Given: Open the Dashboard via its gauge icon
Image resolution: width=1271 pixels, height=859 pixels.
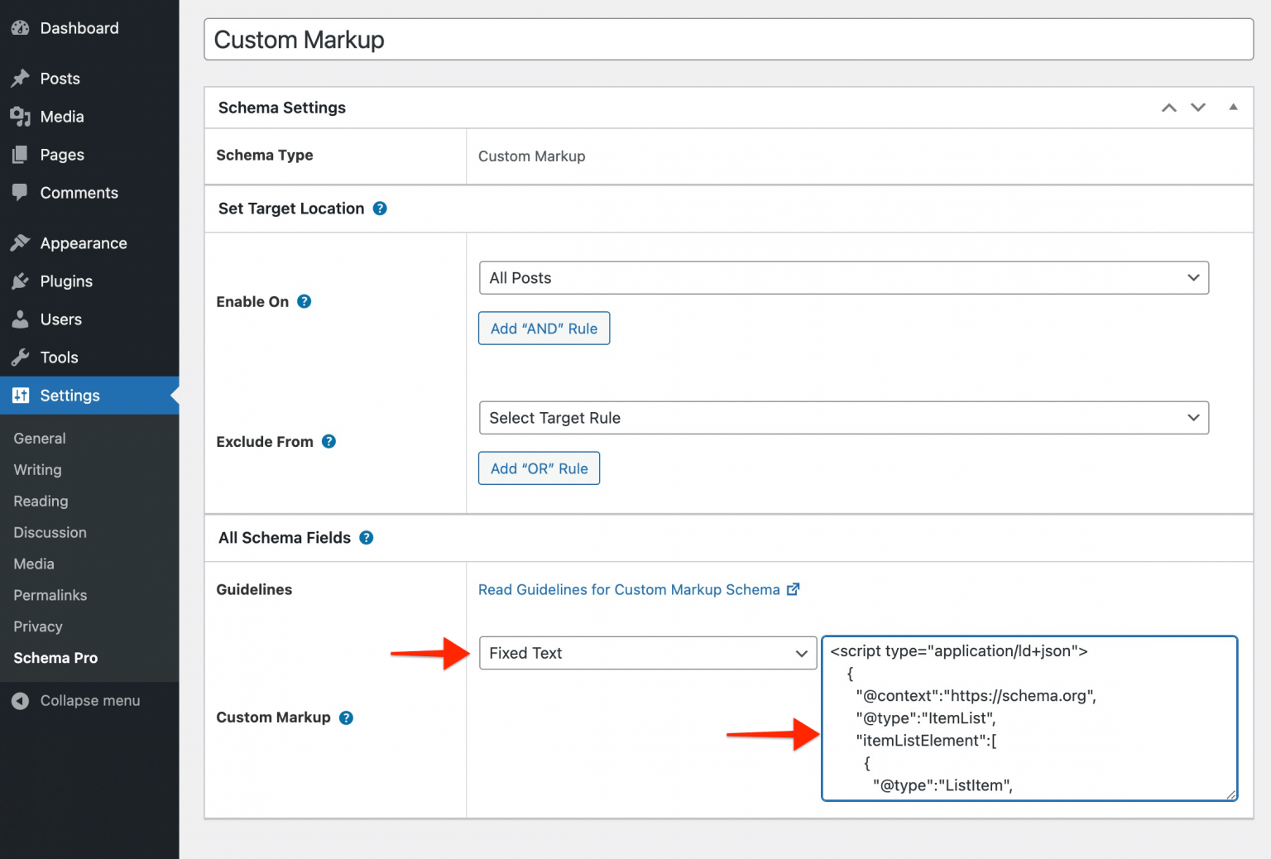Looking at the screenshot, I should pos(21,27).
